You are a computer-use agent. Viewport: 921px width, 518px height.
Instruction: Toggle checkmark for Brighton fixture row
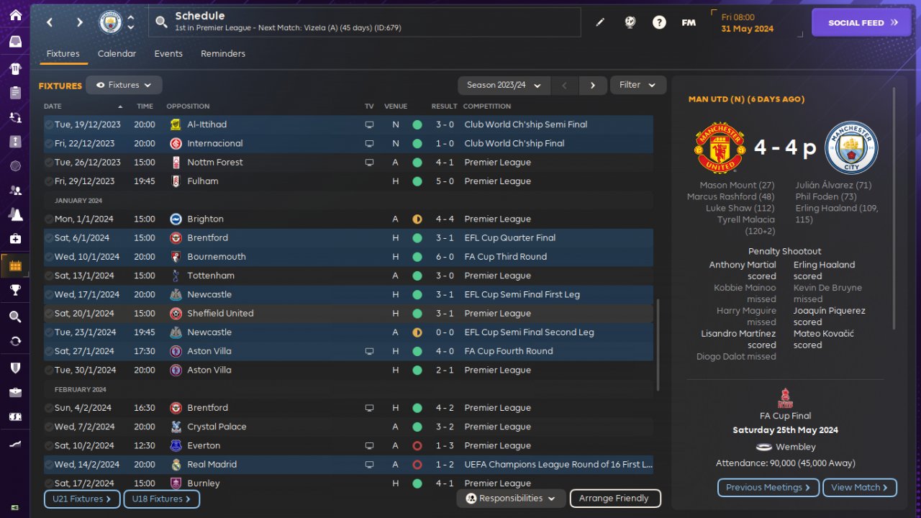(x=49, y=219)
